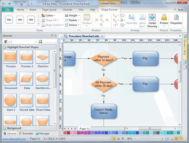The image size is (189, 143).
Task: Pick the Stored data shape
Action: (x=26, y=101)
